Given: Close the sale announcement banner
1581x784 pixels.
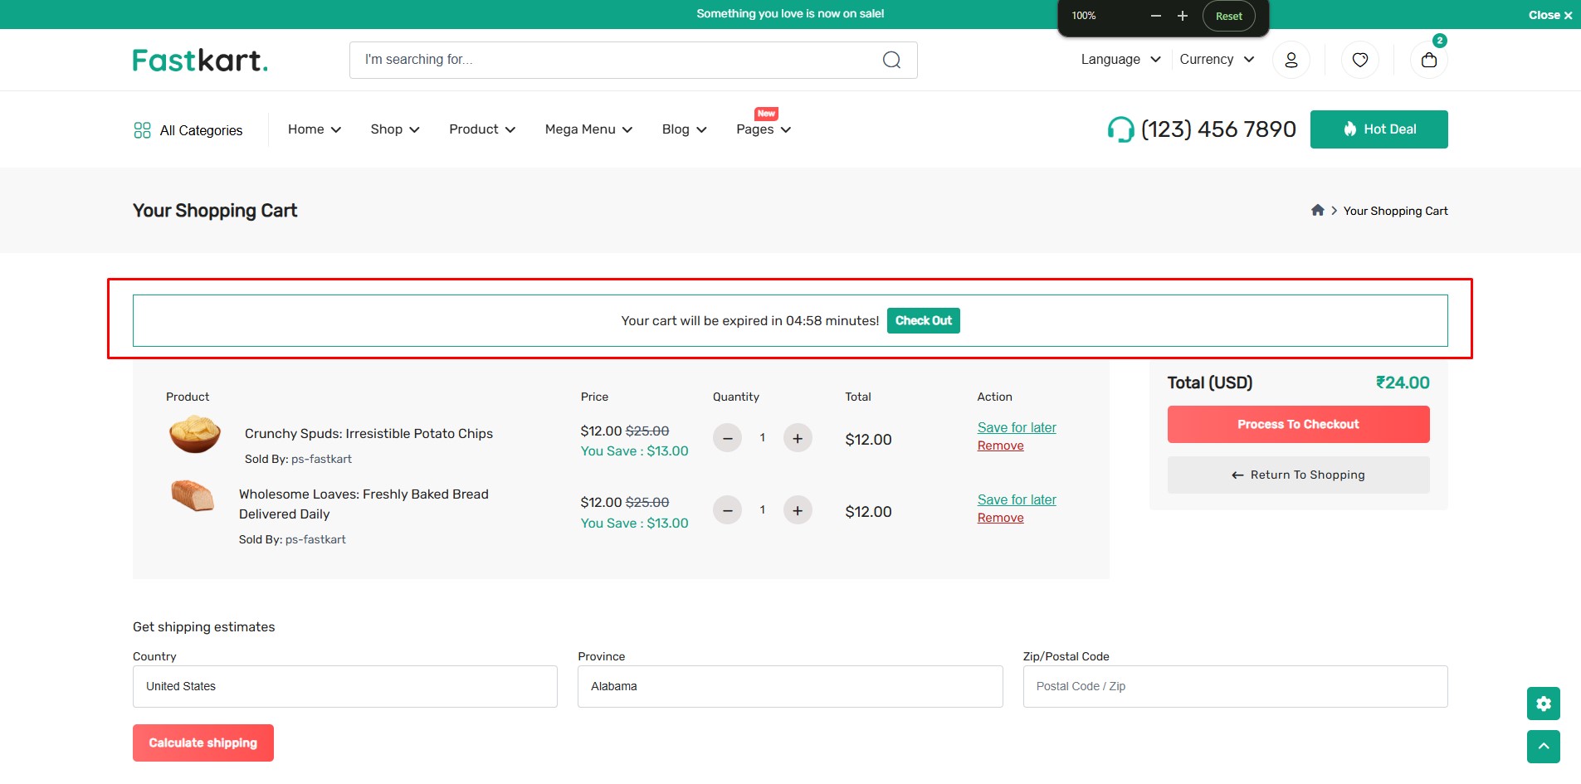Looking at the screenshot, I should coord(1550,15).
